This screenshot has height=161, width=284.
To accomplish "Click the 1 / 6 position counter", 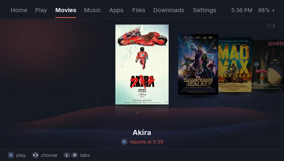I will click(x=271, y=26).
